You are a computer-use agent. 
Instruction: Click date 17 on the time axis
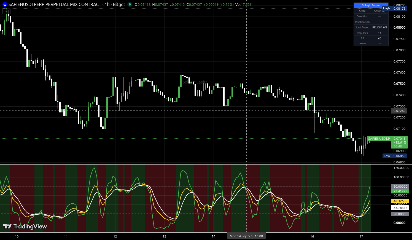point(361,236)
